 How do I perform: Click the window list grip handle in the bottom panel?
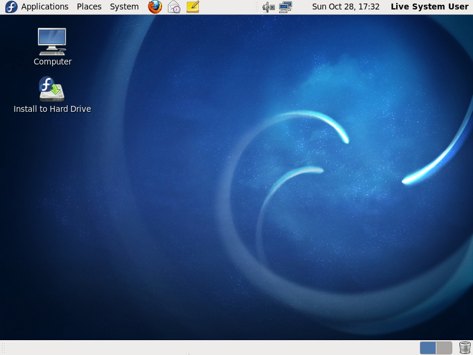point(3,348)
